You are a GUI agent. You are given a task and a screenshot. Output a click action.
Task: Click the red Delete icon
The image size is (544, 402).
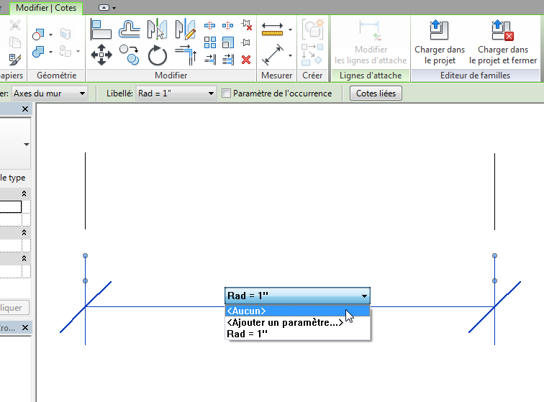pos(246,60)
